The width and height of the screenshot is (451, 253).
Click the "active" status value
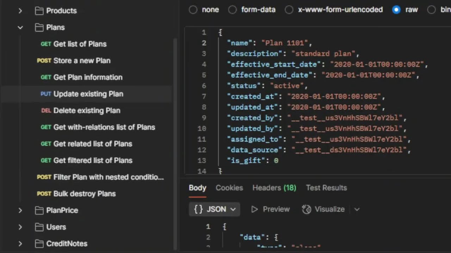[286, 86]
